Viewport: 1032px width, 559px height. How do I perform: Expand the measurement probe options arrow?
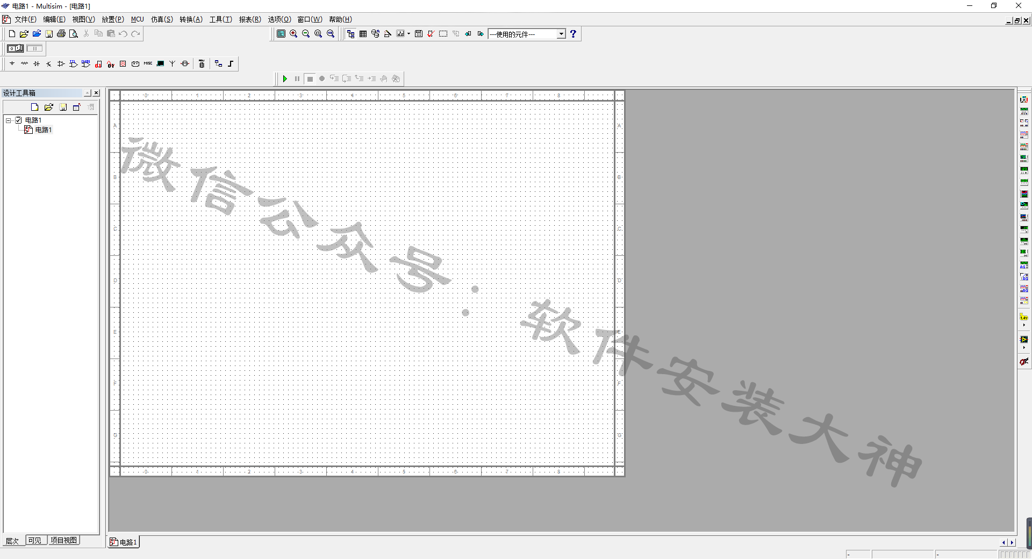[x=1024, y=325]
